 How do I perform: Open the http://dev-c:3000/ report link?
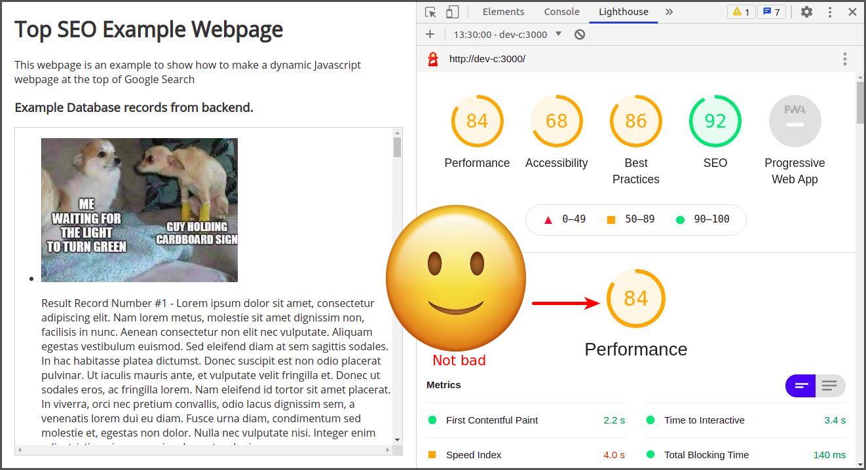pos(486,58)
